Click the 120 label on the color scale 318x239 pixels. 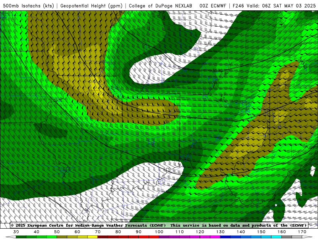click(200, 232)
